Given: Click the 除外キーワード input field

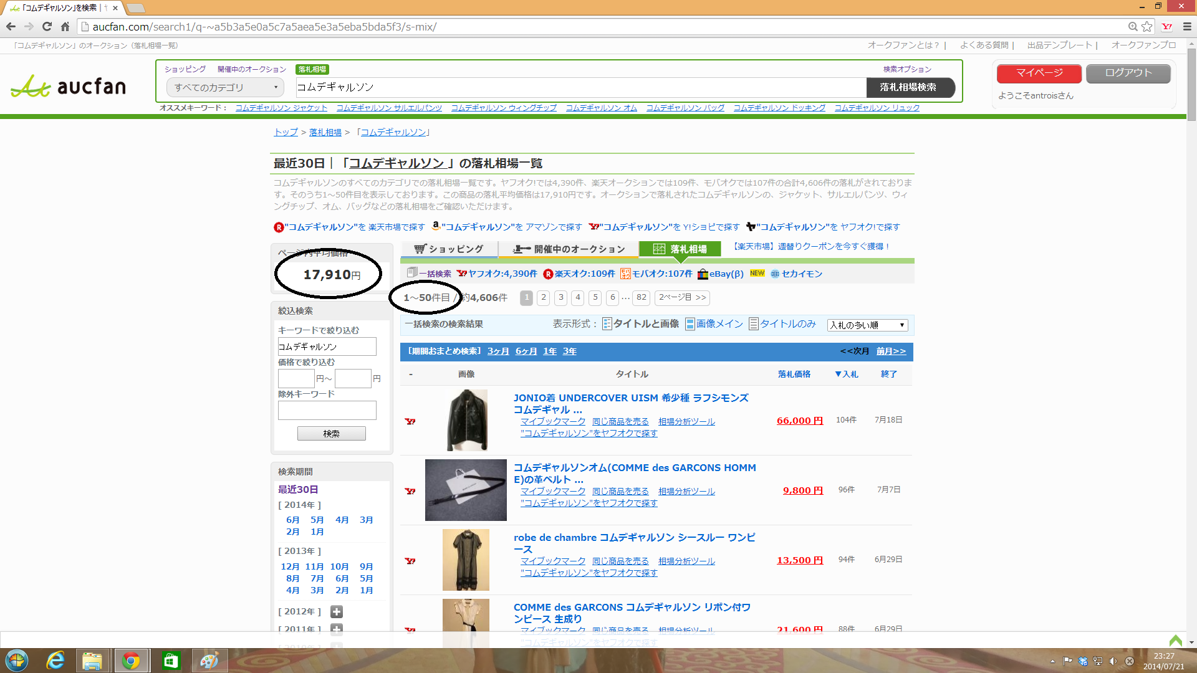Looking at the screenshot, I should pos(327,410).
